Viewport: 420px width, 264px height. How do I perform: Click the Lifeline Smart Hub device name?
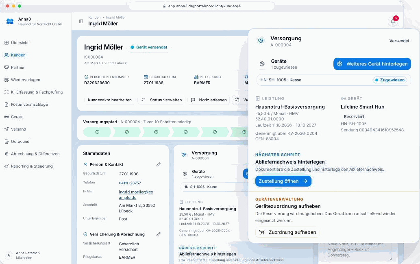point(362,107)
